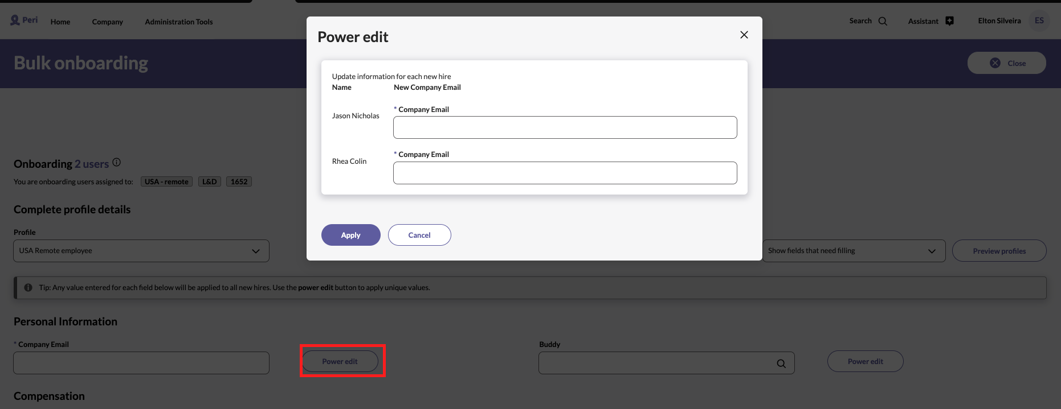Image resolution: width=1061 pixels, height=409 pixels.
Task: Open the Assistant sparkle icon
Action: [x=949, y=21]
